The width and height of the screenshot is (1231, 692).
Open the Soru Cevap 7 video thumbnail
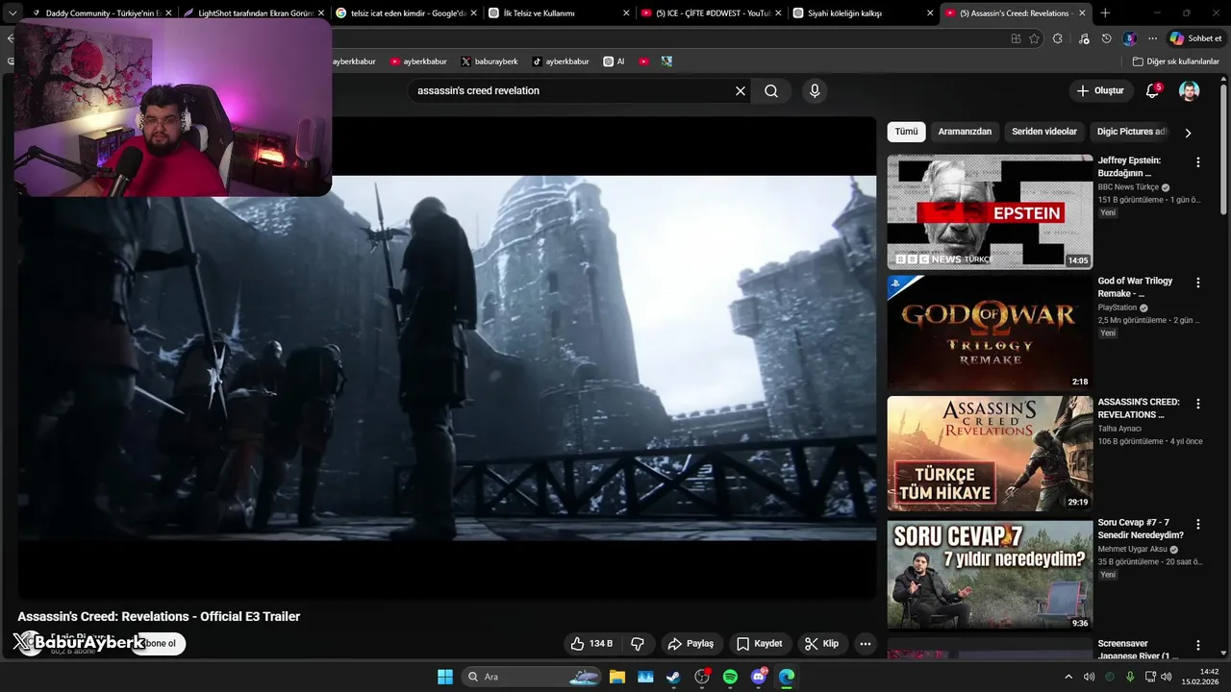pos(990,575)
